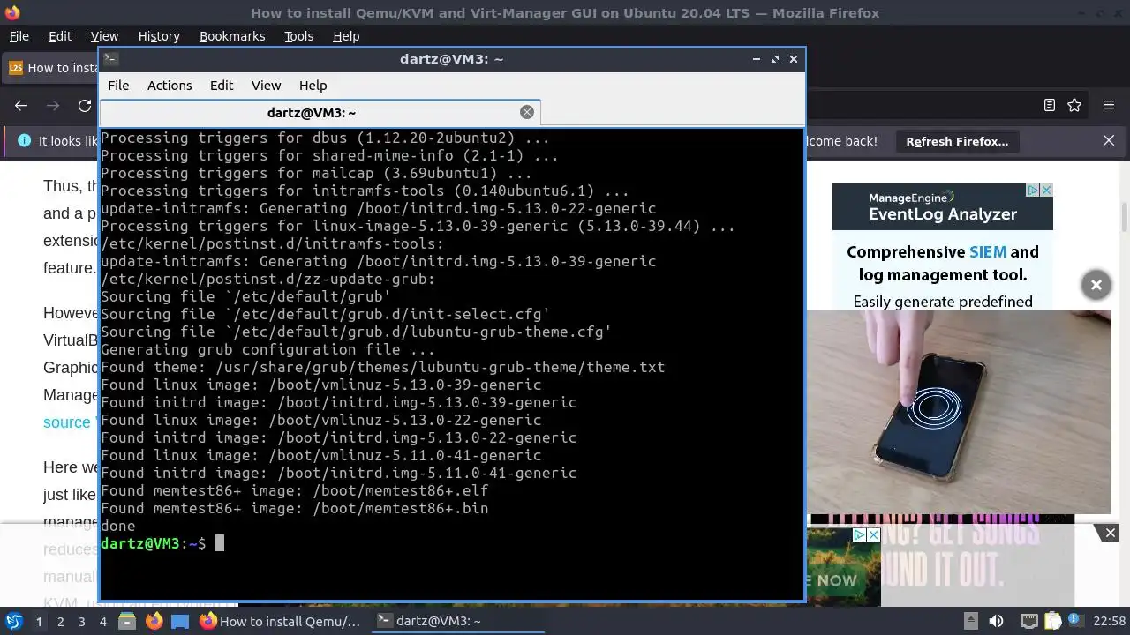Click the terminal window title 'dartz@VM3: ~'
Viewport: 1130px width, 635px height.
[x=451, y=59]
